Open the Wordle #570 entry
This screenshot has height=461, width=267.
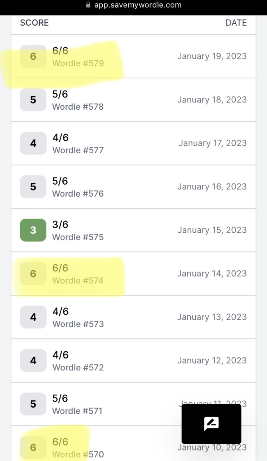coord(133,443)
